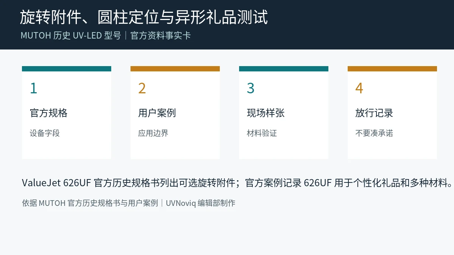The image size is (454, 255).
Task: Select the 放行记录 card heading
Action: tap(374, 113)
